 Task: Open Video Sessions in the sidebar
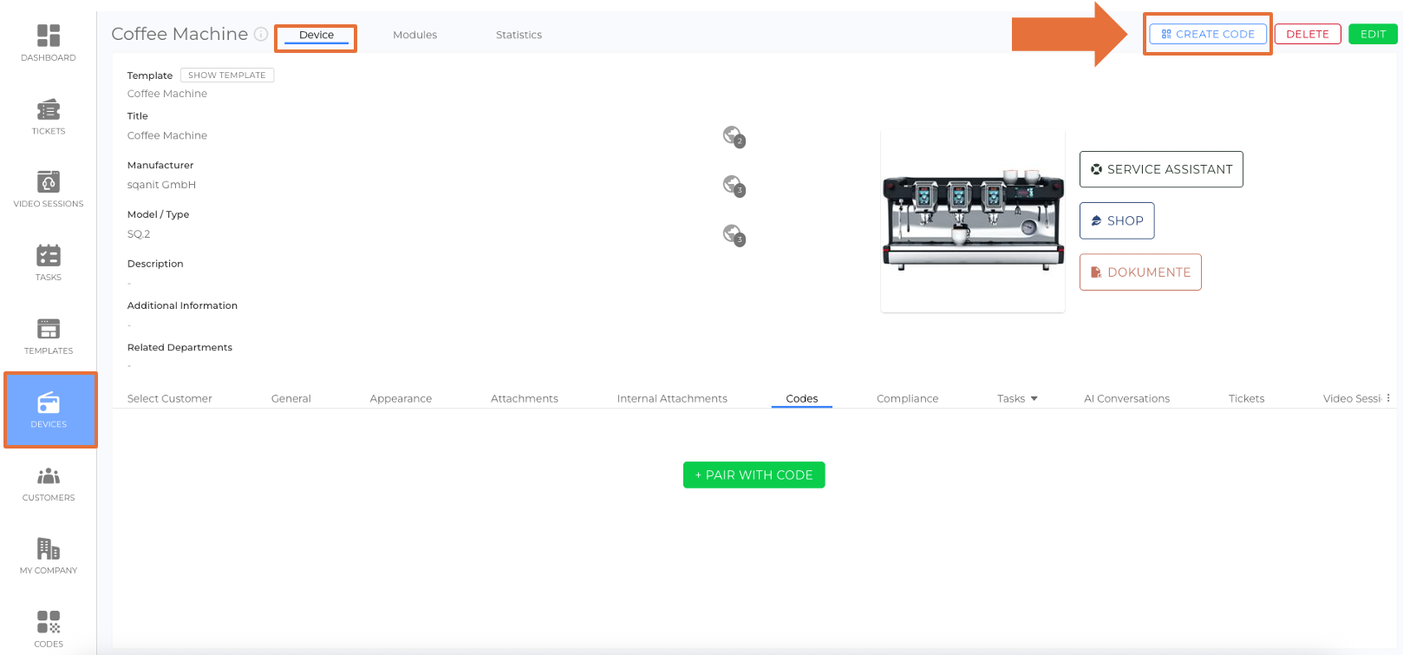pos(49,189)
